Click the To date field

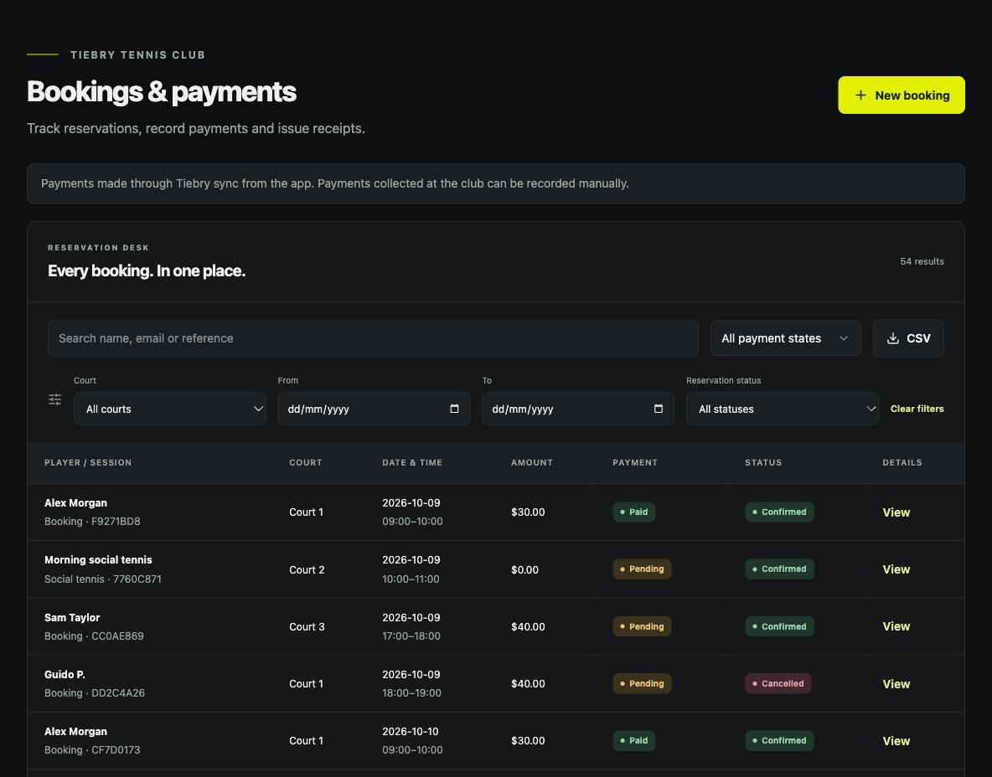tap(578, 409)
